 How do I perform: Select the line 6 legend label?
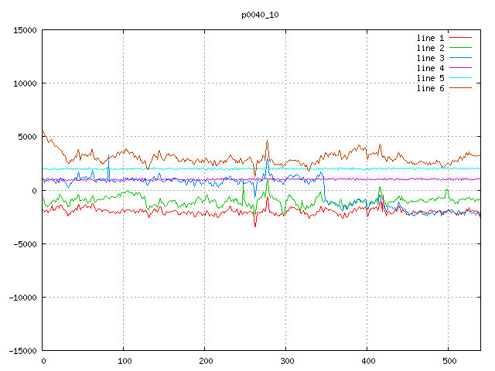[430, 88]
